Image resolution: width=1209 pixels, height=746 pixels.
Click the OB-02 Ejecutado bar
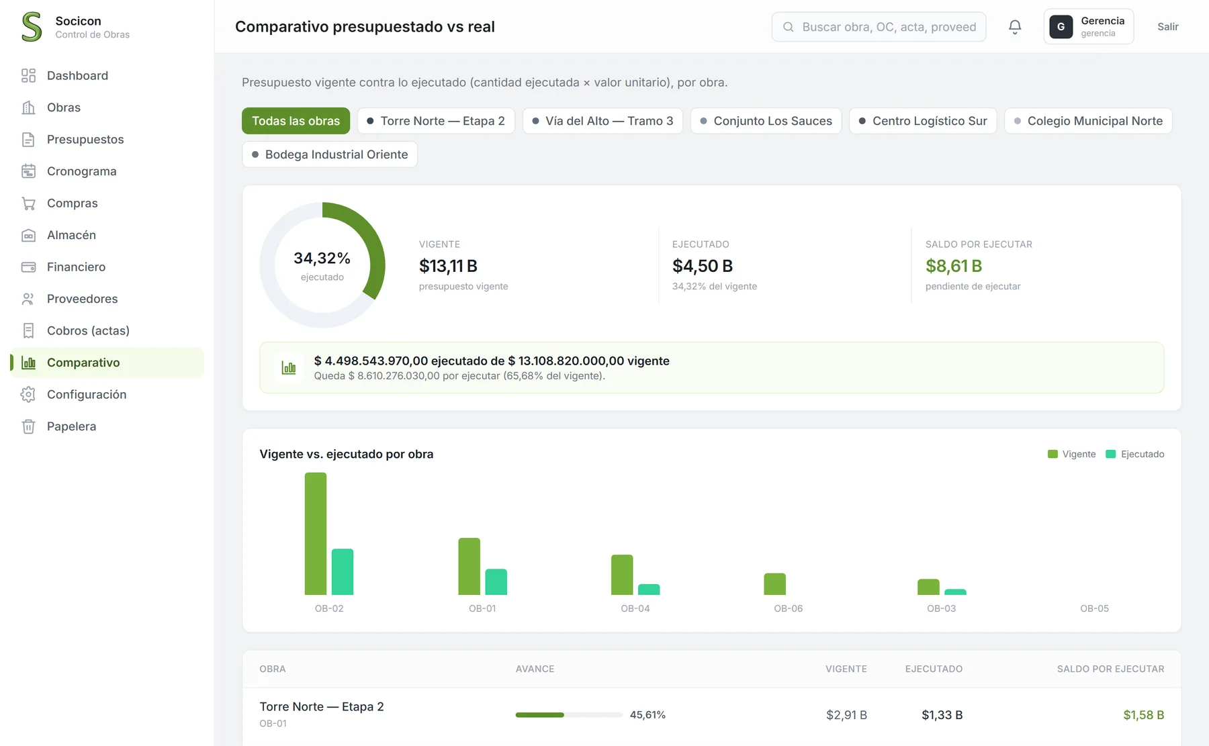[x=343, y=572]
